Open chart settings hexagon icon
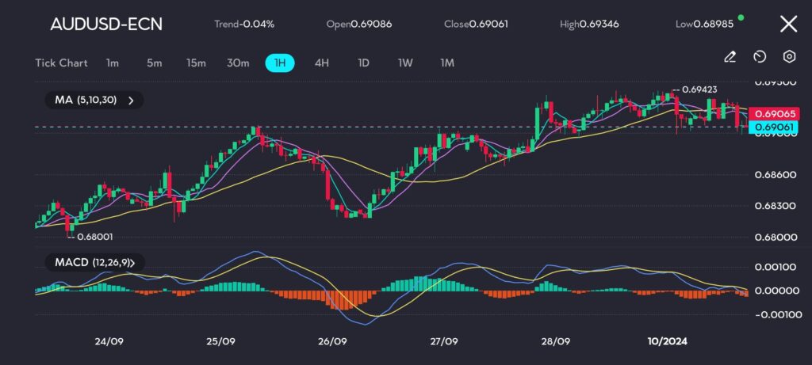The height and width of the screenshot is (365, 812). [x=789, y=56]
